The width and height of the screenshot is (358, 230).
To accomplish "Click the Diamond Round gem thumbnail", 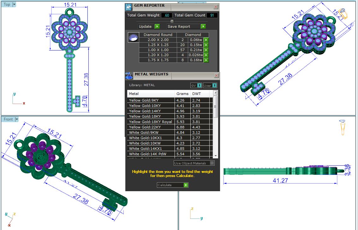I will coord(133,37).
